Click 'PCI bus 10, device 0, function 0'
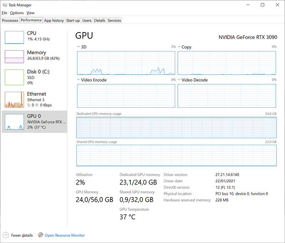 coord(242,194)
